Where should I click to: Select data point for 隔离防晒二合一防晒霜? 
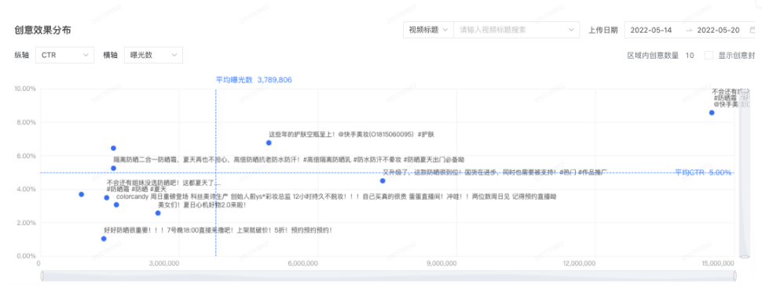[x=113, y=169]
